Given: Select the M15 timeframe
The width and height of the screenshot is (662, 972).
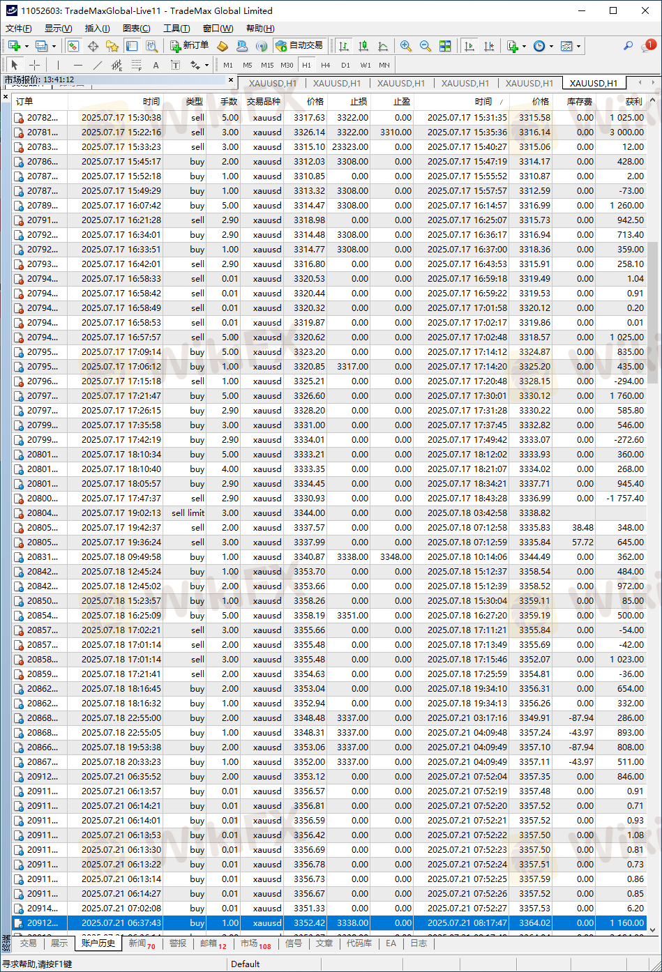Looking at the screenshot, I should pyautogui.click(x=267, y=65).
